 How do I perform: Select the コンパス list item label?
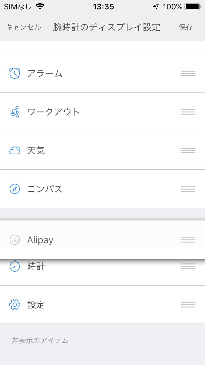coord(45,189)
